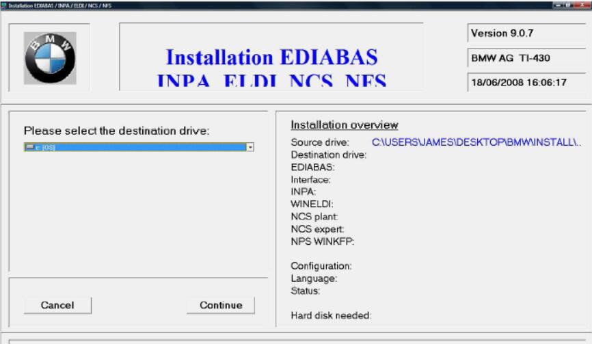The image size is (592, 344).
Task: Click the 'Destination drive:' label
Action: click(x=328, y=155)
